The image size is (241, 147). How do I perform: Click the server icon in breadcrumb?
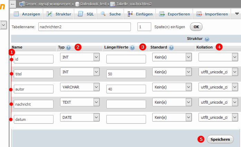click(x=22, y=4)
